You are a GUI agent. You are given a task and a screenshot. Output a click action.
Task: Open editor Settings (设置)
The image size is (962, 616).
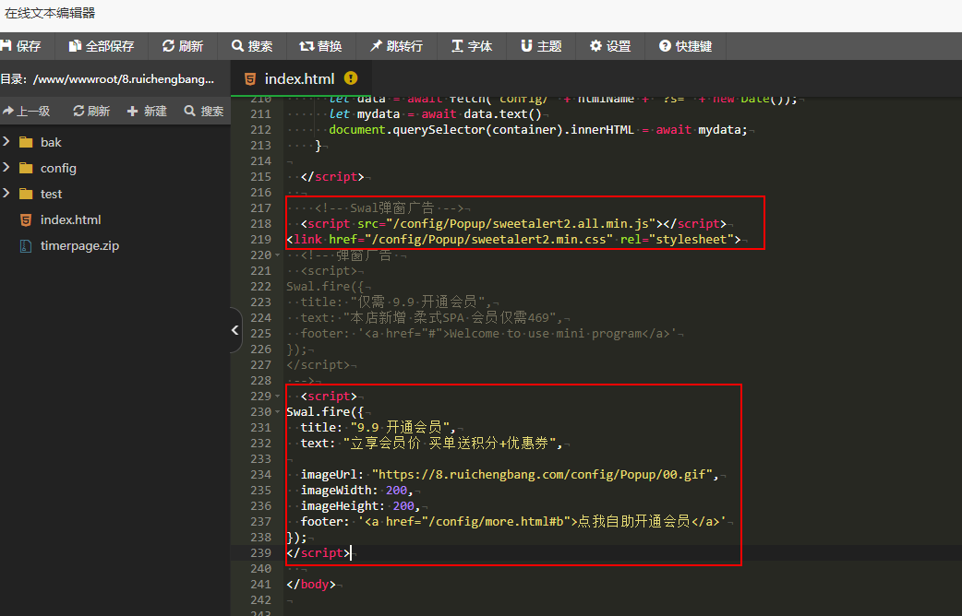[610, 46]
